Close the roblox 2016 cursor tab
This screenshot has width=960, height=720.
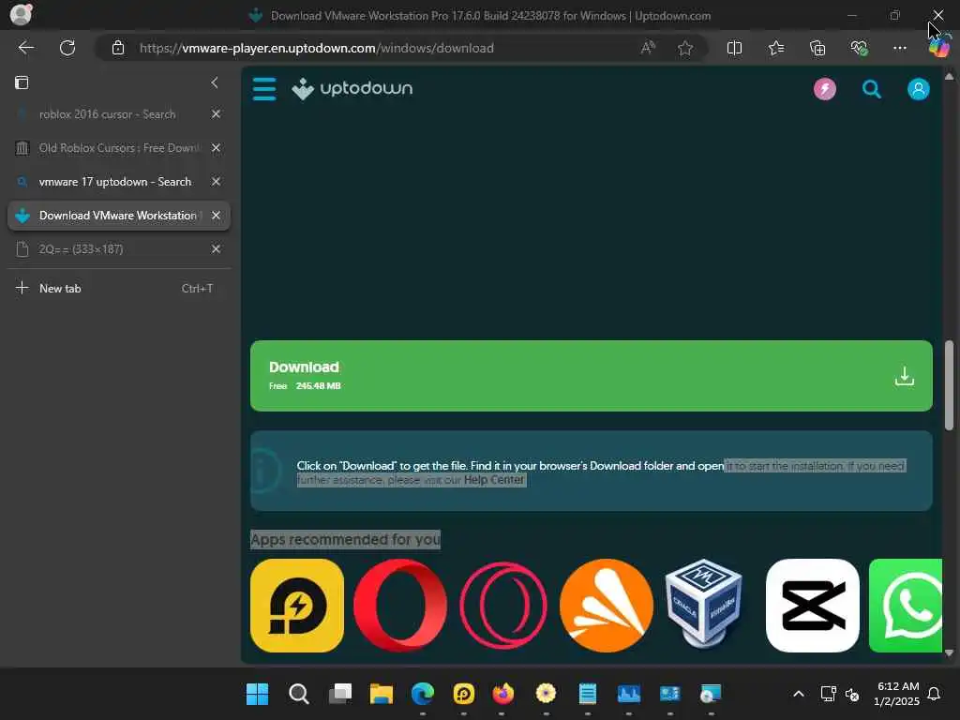(217, 114)
